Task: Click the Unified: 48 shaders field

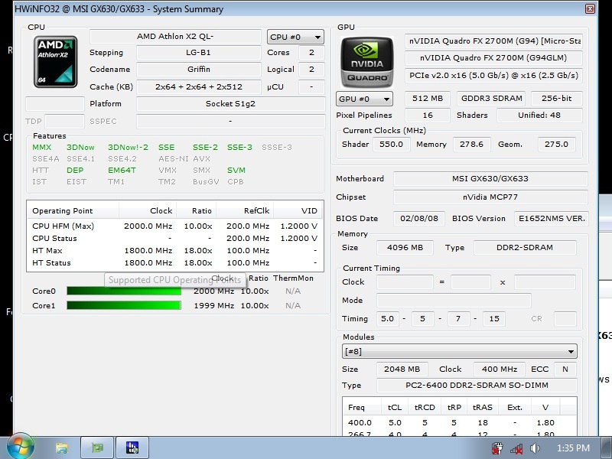Action: [539, 116]
